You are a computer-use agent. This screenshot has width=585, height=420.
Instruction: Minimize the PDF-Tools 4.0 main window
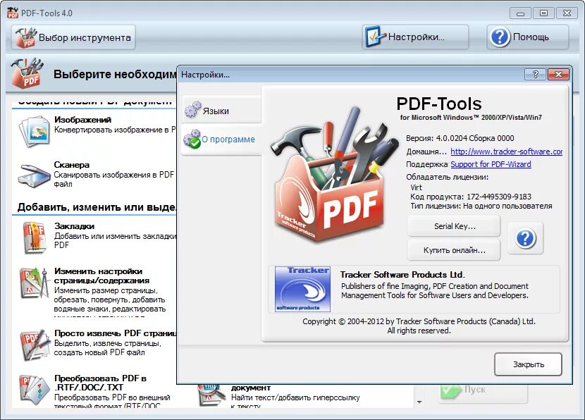point(520,13)
